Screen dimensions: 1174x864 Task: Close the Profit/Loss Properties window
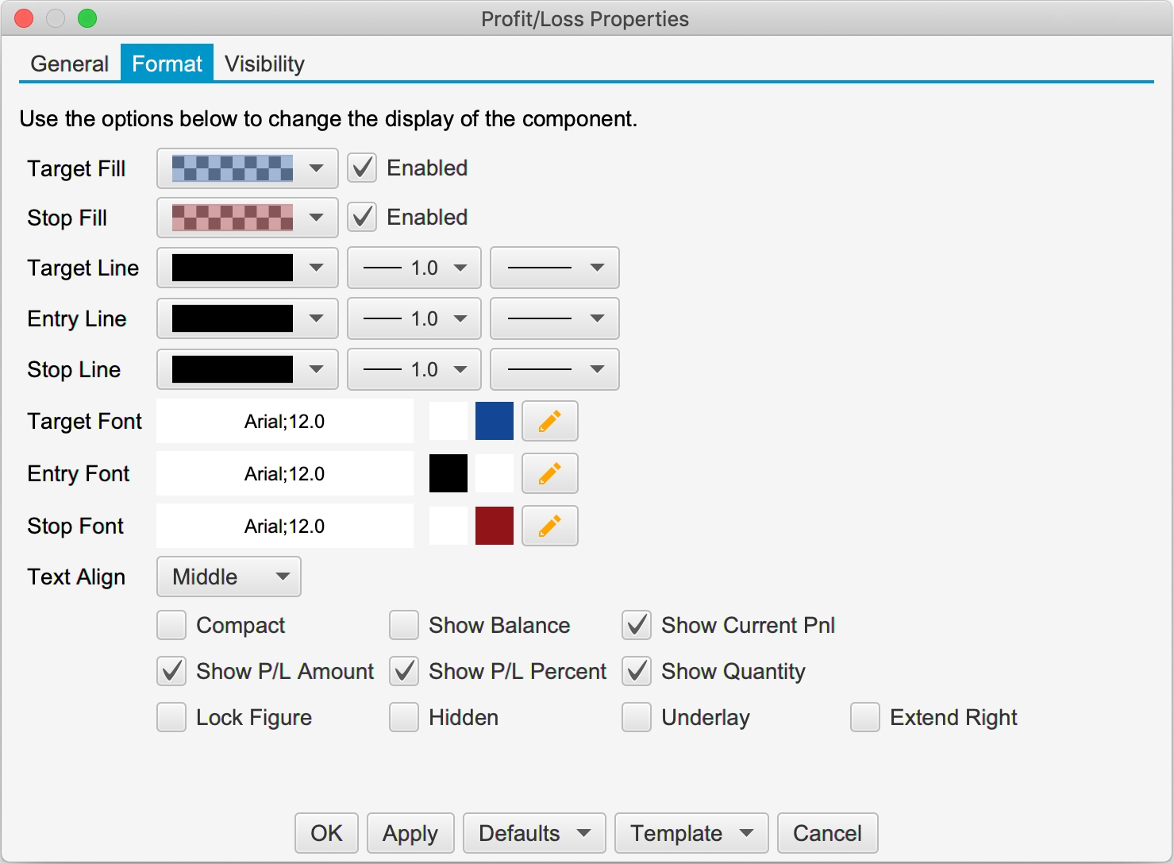(x=24, y=18)
